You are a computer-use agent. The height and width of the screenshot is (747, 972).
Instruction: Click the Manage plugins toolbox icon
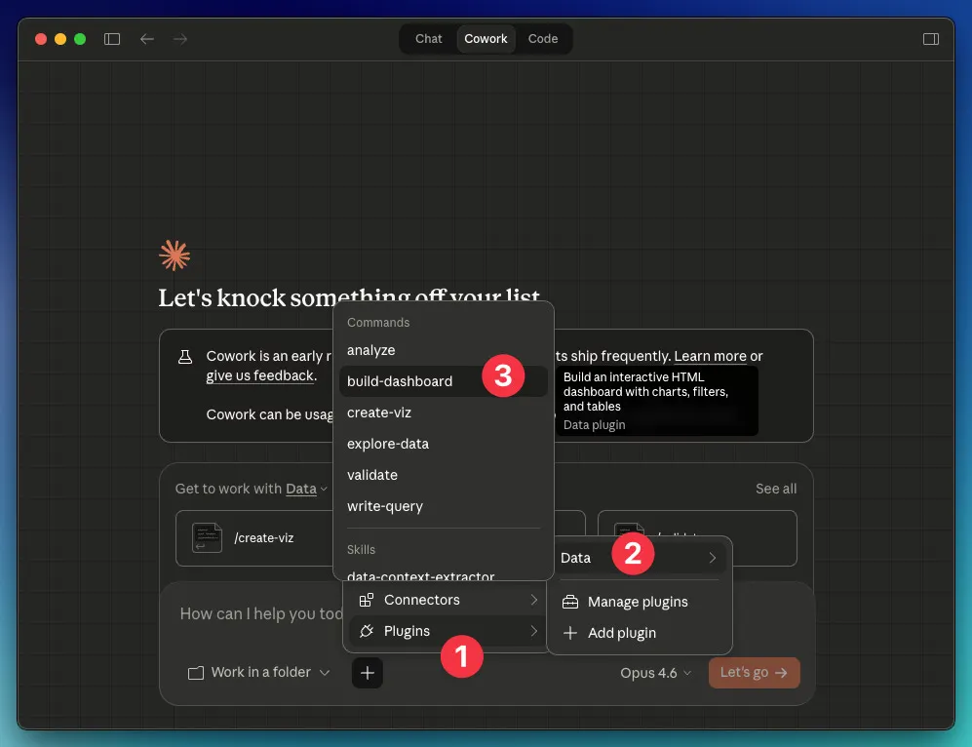click(x=570, y=602)
